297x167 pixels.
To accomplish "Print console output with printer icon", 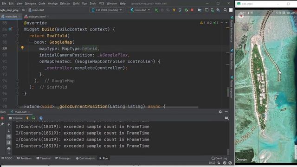I will tap(9, 149).
